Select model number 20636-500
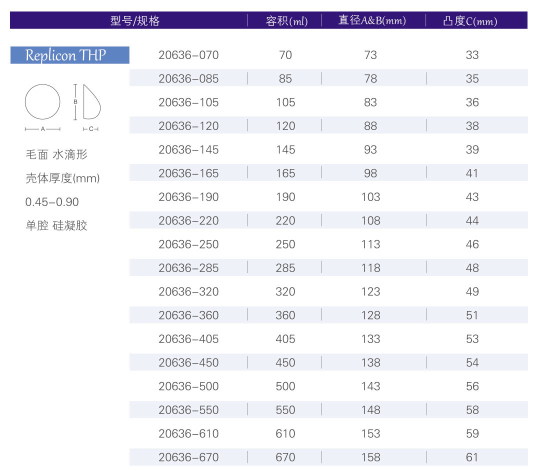 (x=188, y=386)
